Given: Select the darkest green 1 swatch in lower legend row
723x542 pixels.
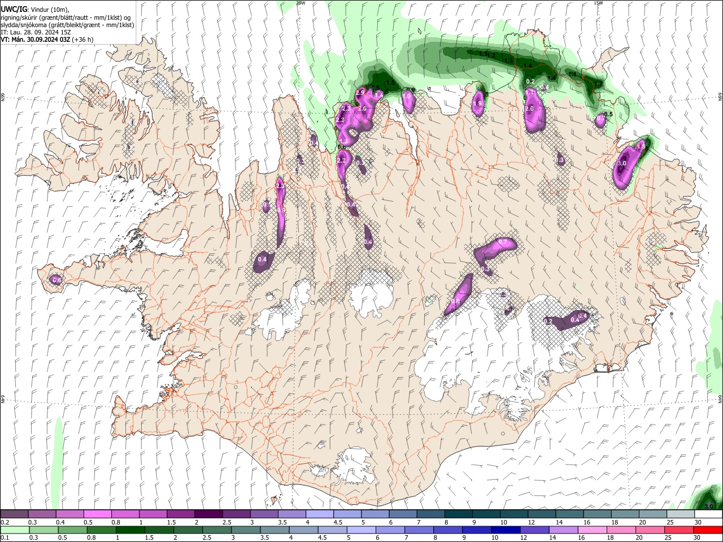Looking at the screenshot, I should coord(130,530).
